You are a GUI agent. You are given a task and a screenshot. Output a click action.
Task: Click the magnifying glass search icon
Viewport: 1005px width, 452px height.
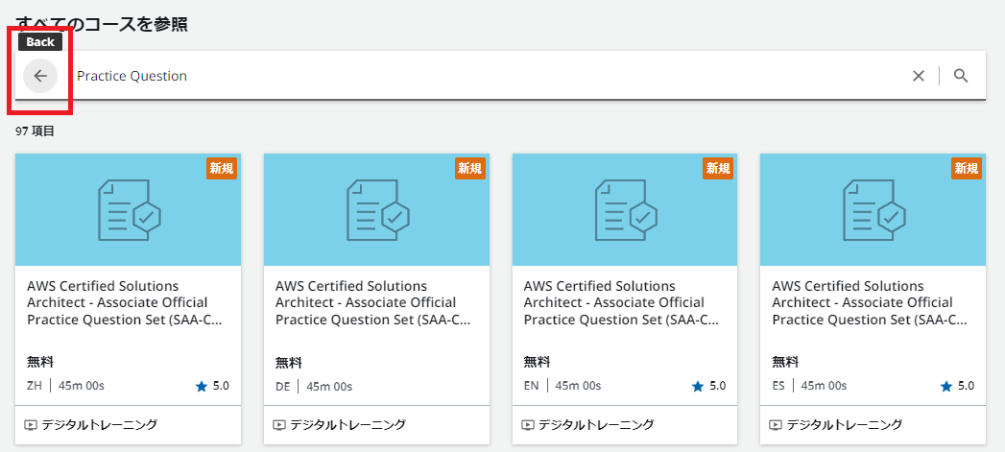pos(961,76)
